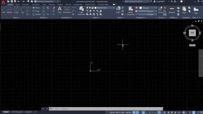Screen dimensions: 203x114
Task: Toggle grid display in status bar
Action: pos(134,112)
